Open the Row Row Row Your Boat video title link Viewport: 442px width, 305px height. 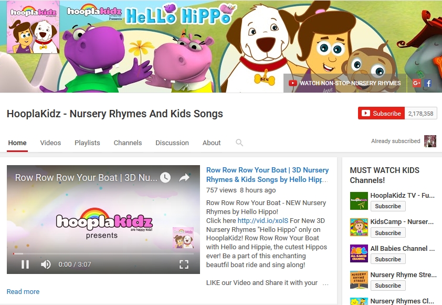(267, 175)
